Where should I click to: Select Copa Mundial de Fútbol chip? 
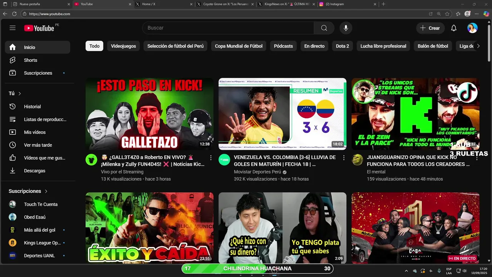(x=239, y=46)
